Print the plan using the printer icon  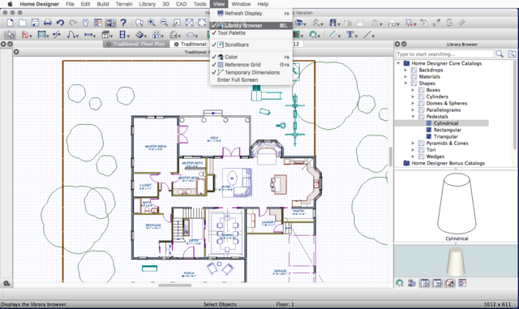[48, 23]
